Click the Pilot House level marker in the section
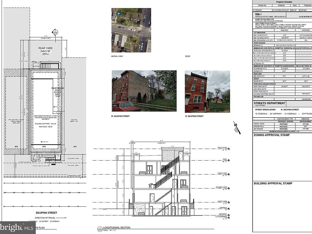This screenshot has width=312, height=234. click(229, 149)
